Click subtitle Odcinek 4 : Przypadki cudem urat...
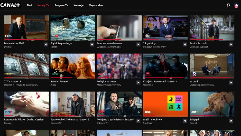 [x=21, y=85]
